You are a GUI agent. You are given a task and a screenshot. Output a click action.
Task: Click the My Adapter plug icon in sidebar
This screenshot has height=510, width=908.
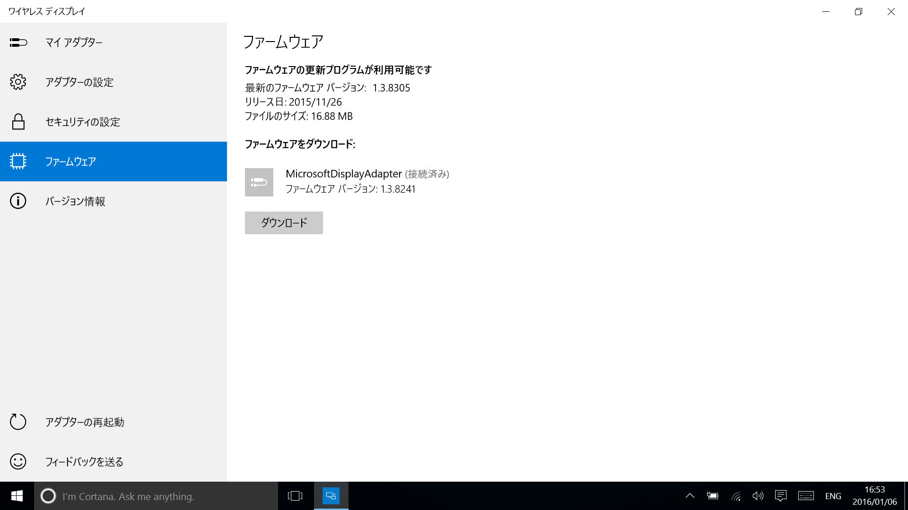[x=18, y=42]
